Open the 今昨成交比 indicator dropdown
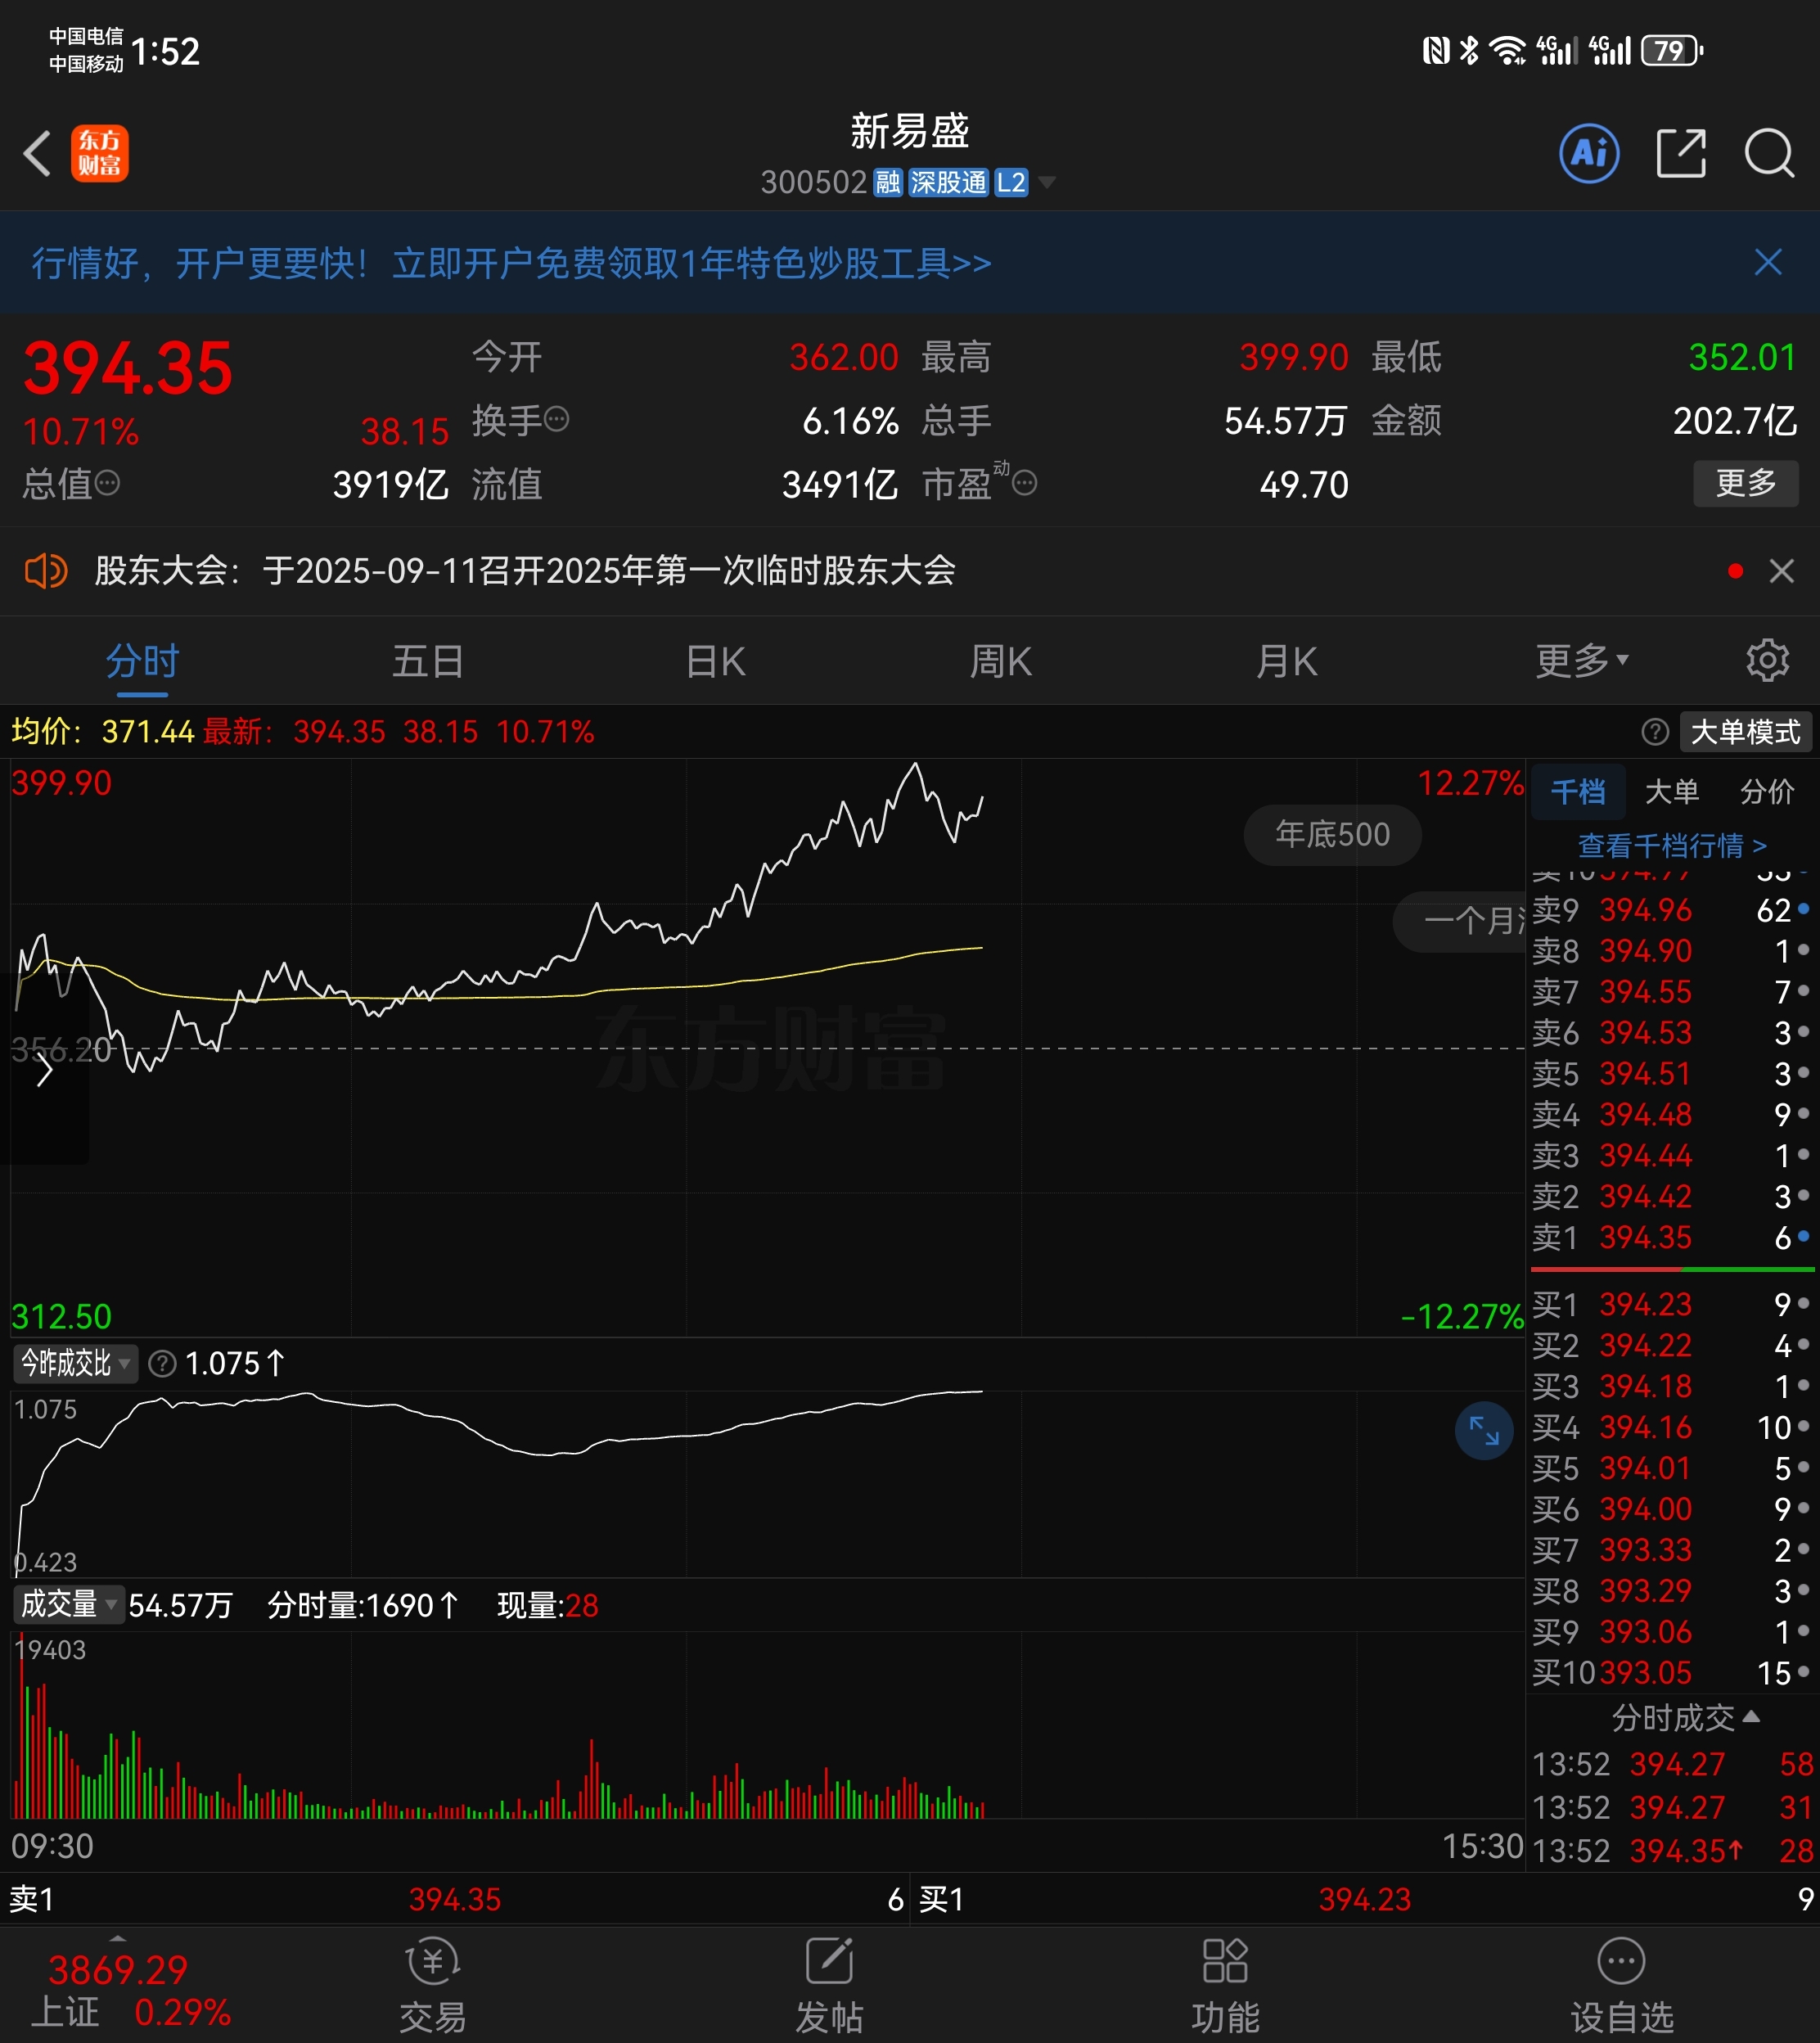Screen dimensions: 1820x2043 [x=75, y=1363]
